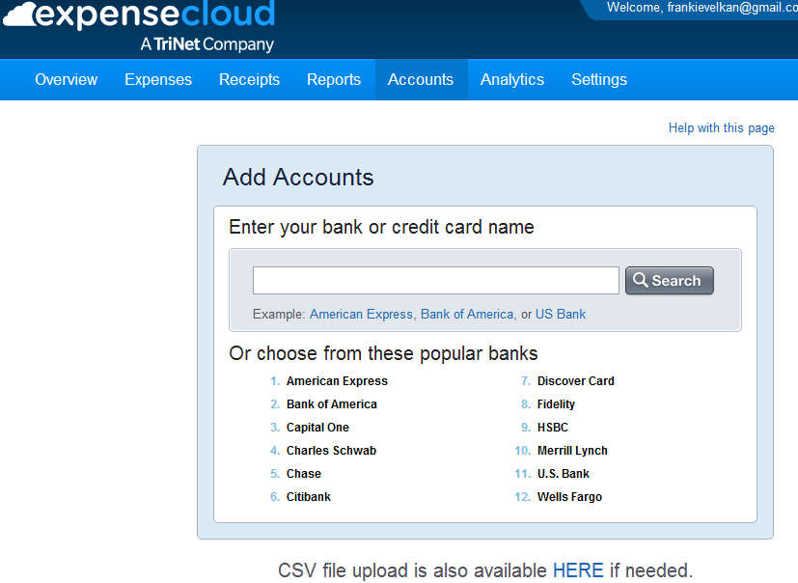Click the Bank of America example link
The width and height of the screenshot is (798, 583).
pos(467,314)
